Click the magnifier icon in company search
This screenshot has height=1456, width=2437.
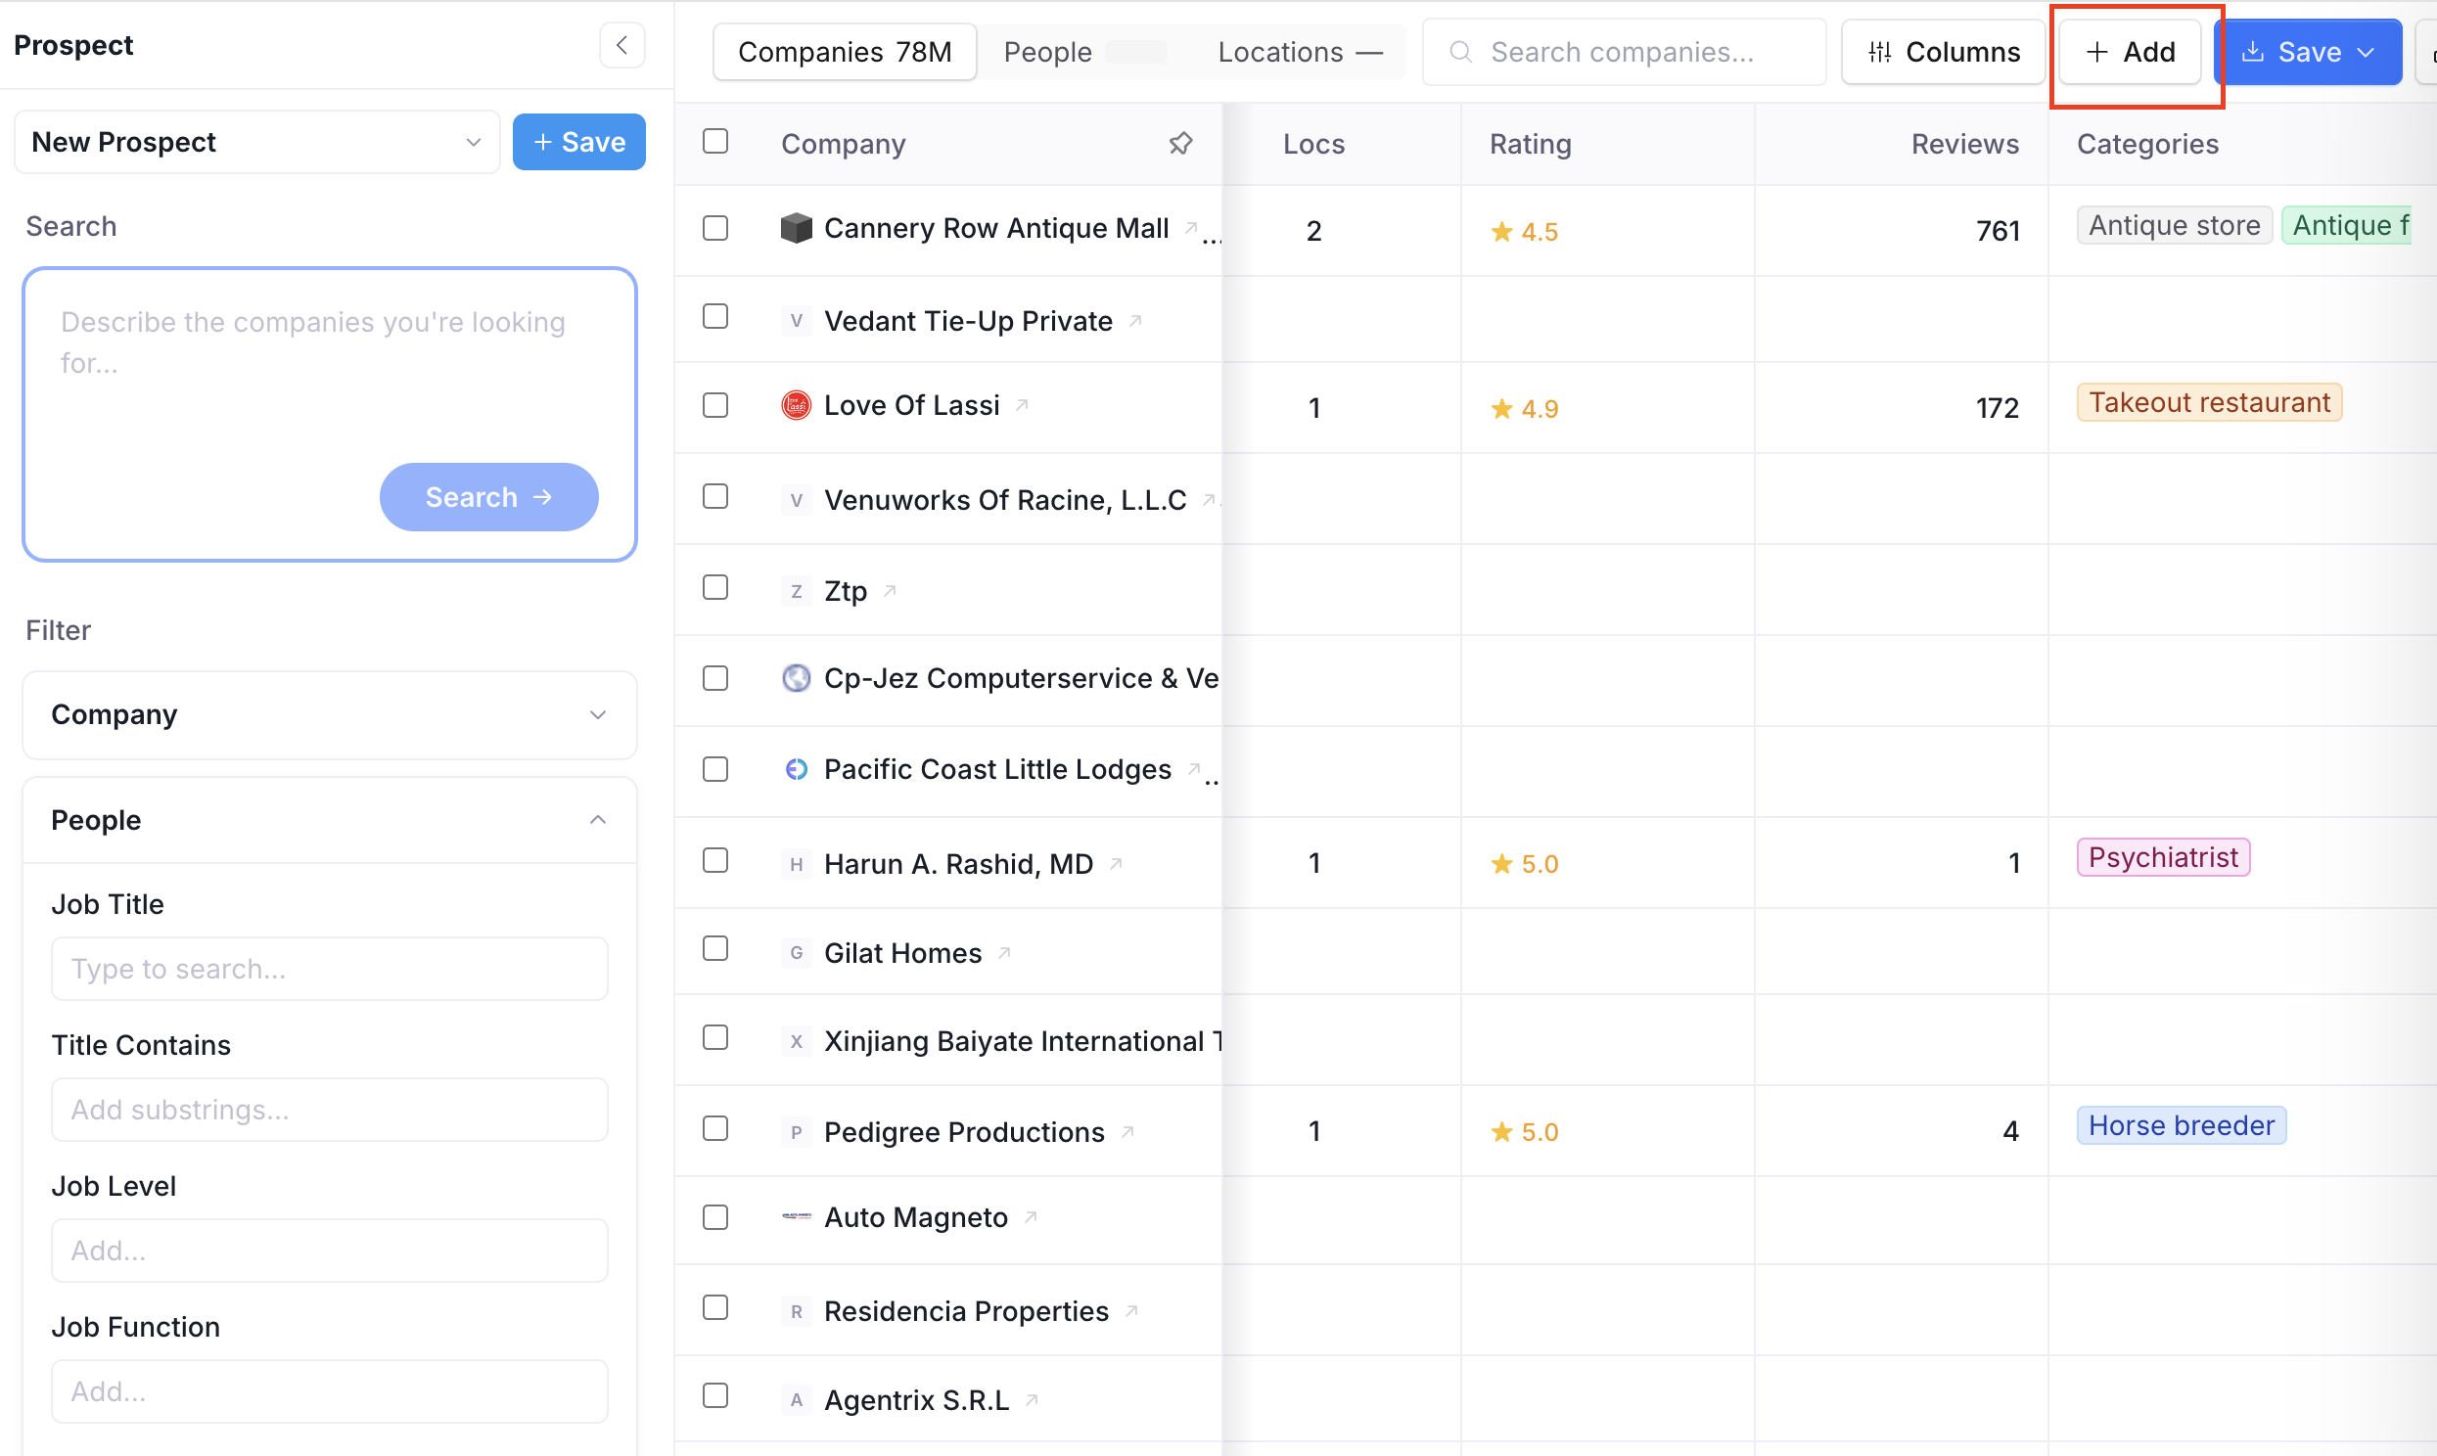point(1461,51)
